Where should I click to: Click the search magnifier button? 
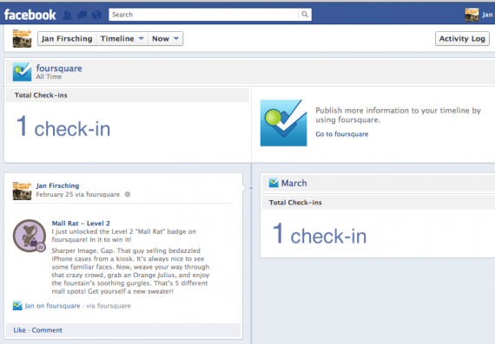(305, 15)
